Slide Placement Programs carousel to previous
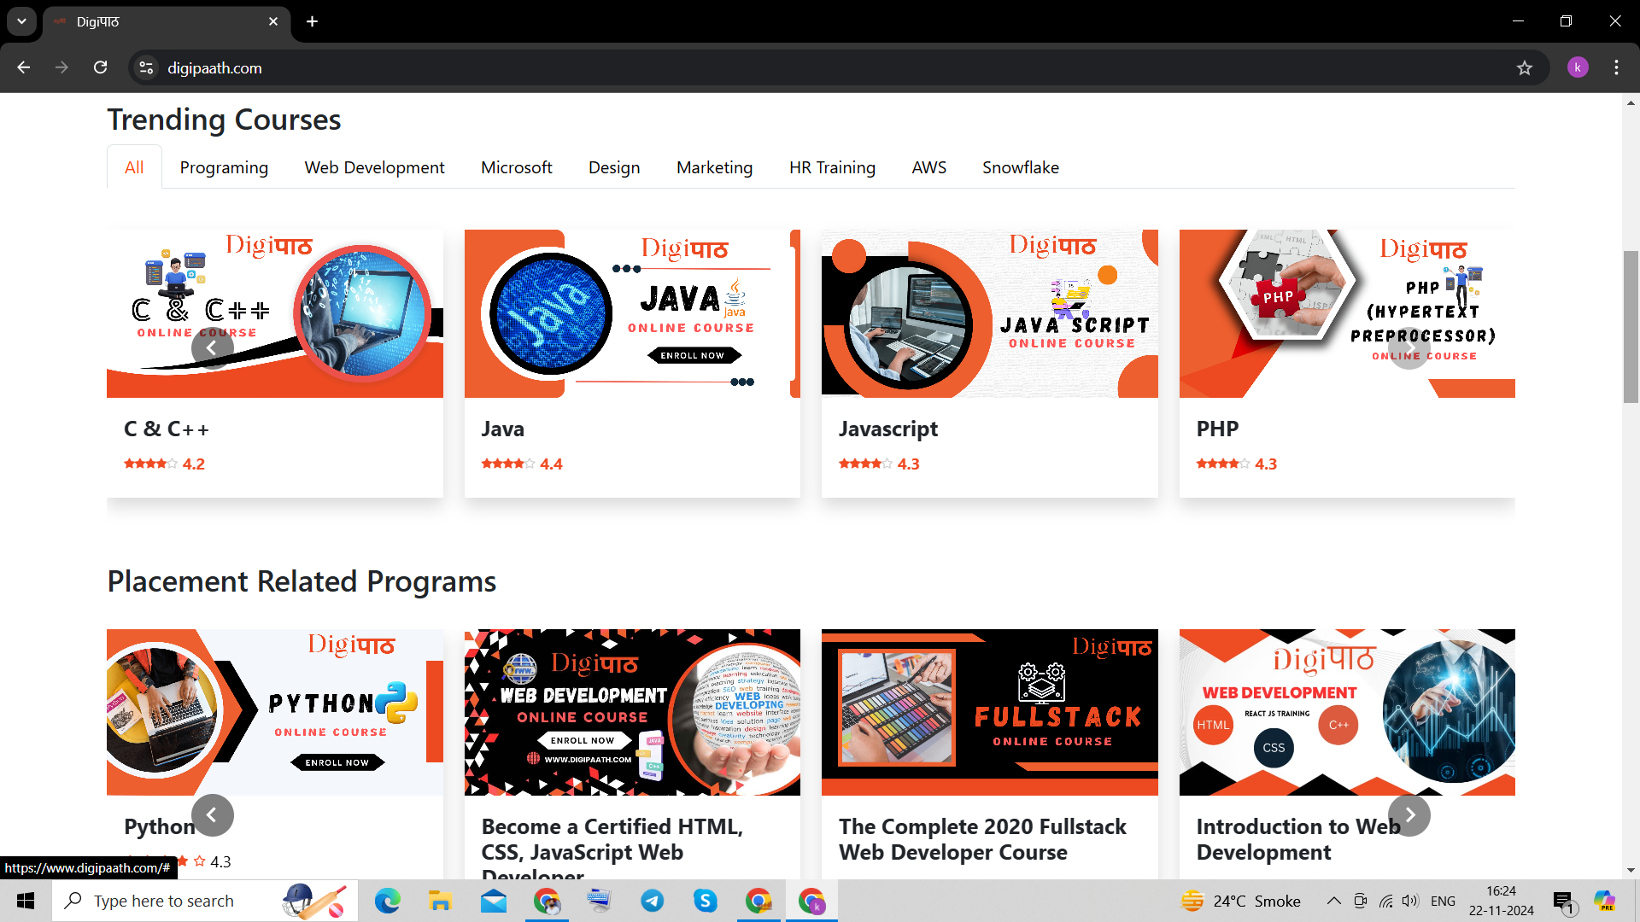This screenshot has height=922, width=1640. pos(212,815)
